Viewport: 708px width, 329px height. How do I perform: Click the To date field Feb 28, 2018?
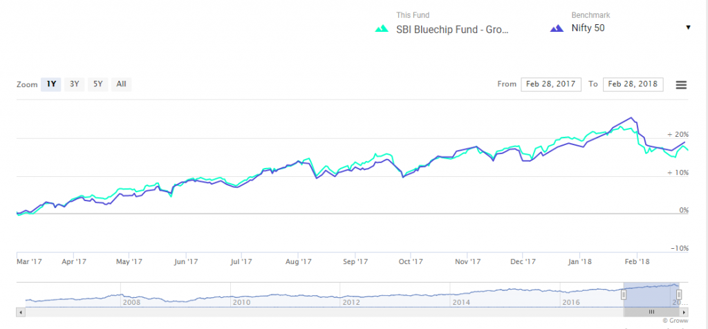[x=633, y=84]
